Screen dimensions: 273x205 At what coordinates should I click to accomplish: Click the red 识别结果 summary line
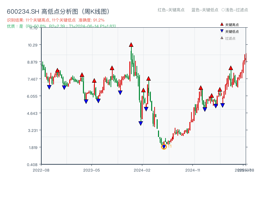tap(56, 20)
